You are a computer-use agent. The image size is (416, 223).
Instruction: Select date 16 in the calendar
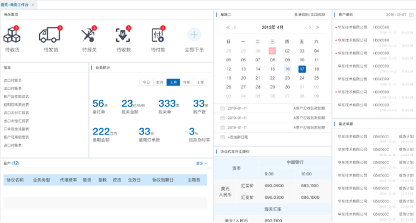(x=287, y=69)
